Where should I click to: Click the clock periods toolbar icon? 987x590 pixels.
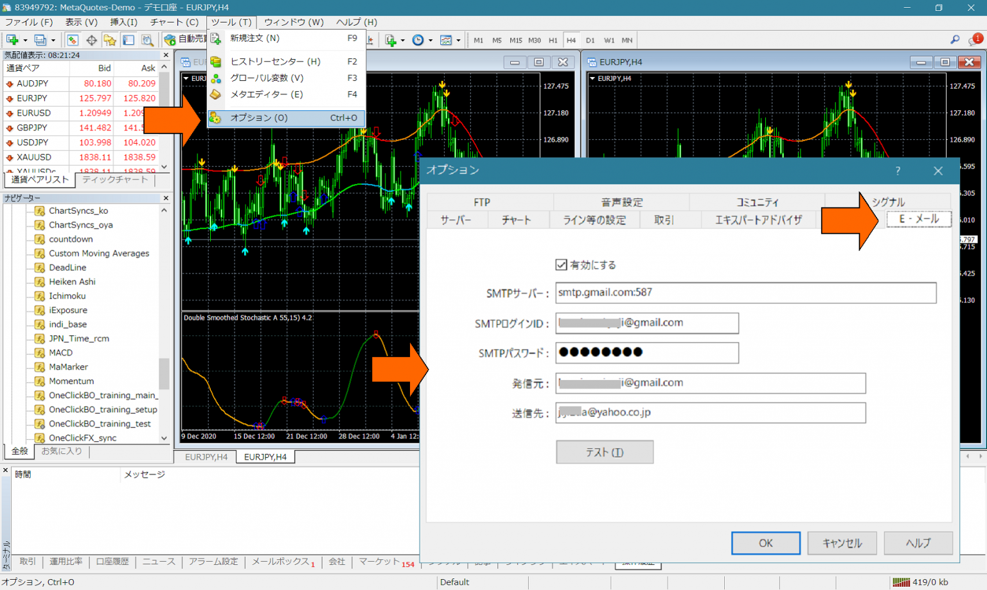pyautogui.click(x=418, y=40)
